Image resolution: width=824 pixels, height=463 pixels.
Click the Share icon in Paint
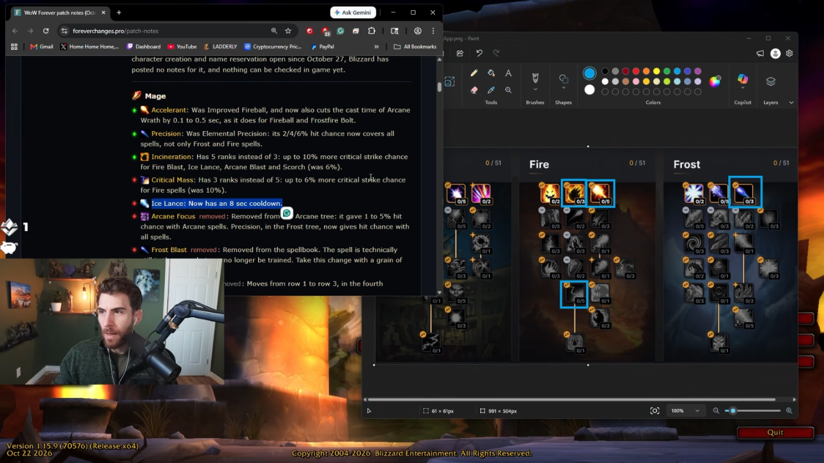(460, 53)
